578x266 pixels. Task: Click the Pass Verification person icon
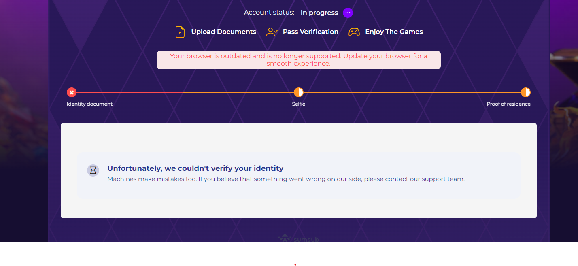[272, 32]
